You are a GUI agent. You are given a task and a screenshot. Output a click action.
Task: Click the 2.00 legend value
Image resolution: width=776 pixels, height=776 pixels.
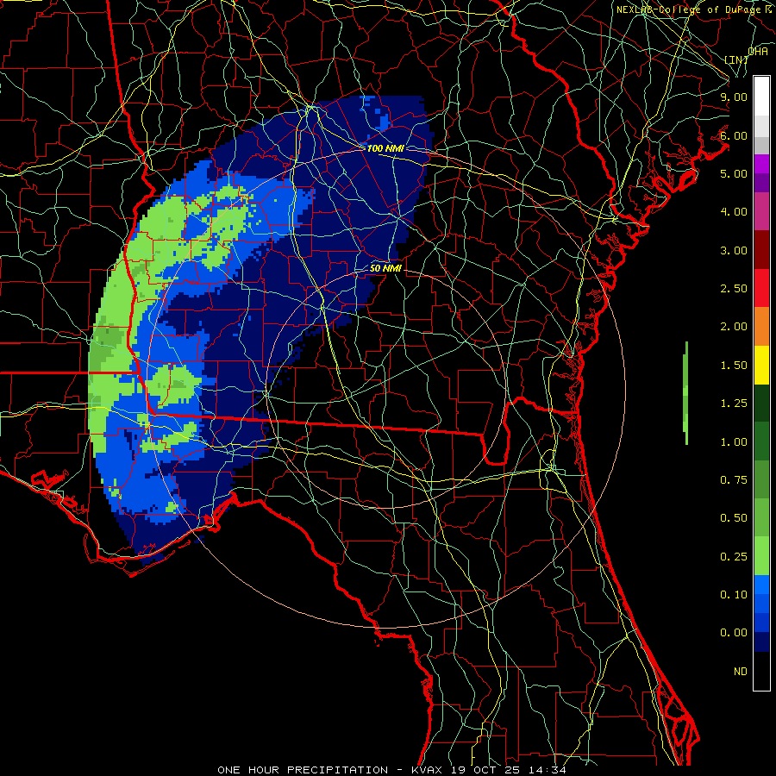(734, 327)
